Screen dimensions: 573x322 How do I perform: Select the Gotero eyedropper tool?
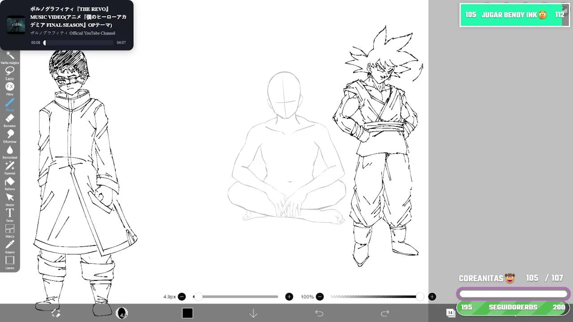(x=10, y=246)
